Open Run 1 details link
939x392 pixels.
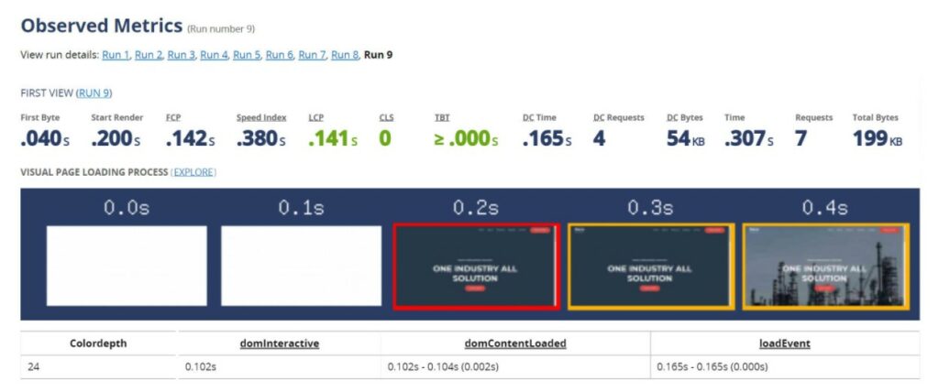116,55
